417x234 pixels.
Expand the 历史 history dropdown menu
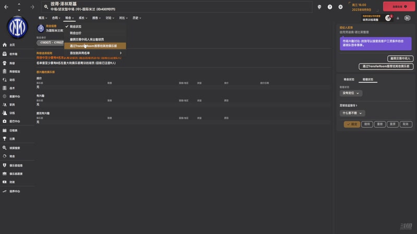(137, 18)
